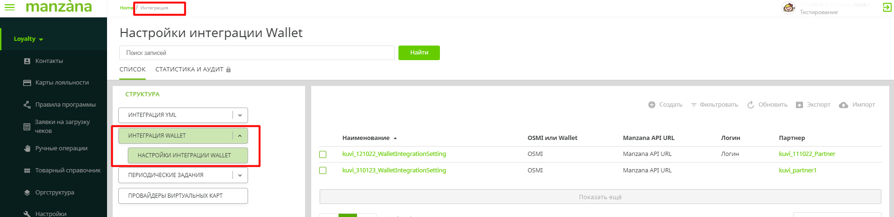This screenshot has width=894, height=217.
Task: Expand the ИНТЕГРАЦИЯ YML dropdown
Action: pos(240,115)
